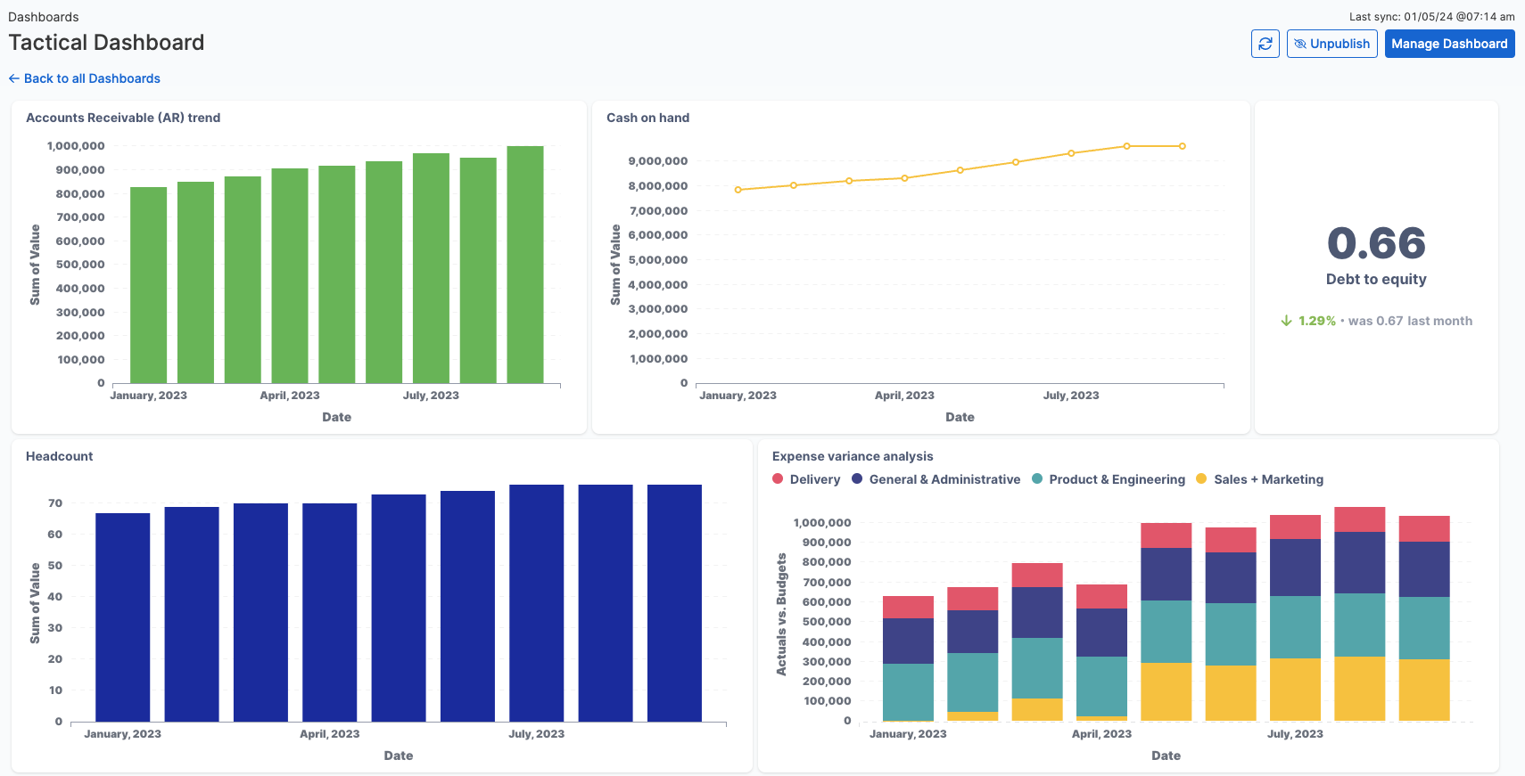Click the green down-arrow change indicator
The image size is (1525, 776).
(1286, 321)
